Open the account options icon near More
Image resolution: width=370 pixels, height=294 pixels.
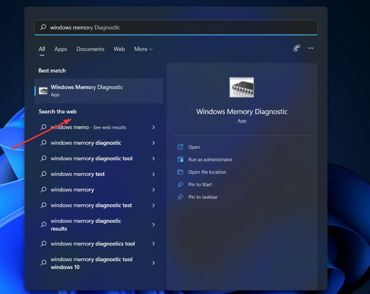point(297,48)
